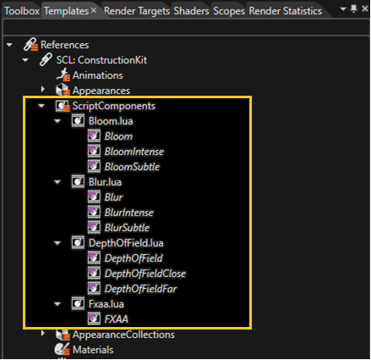The height and width of the screenshot is (360, 371).
Task: Click the References paperclip icon
Action: pos(30,44)
